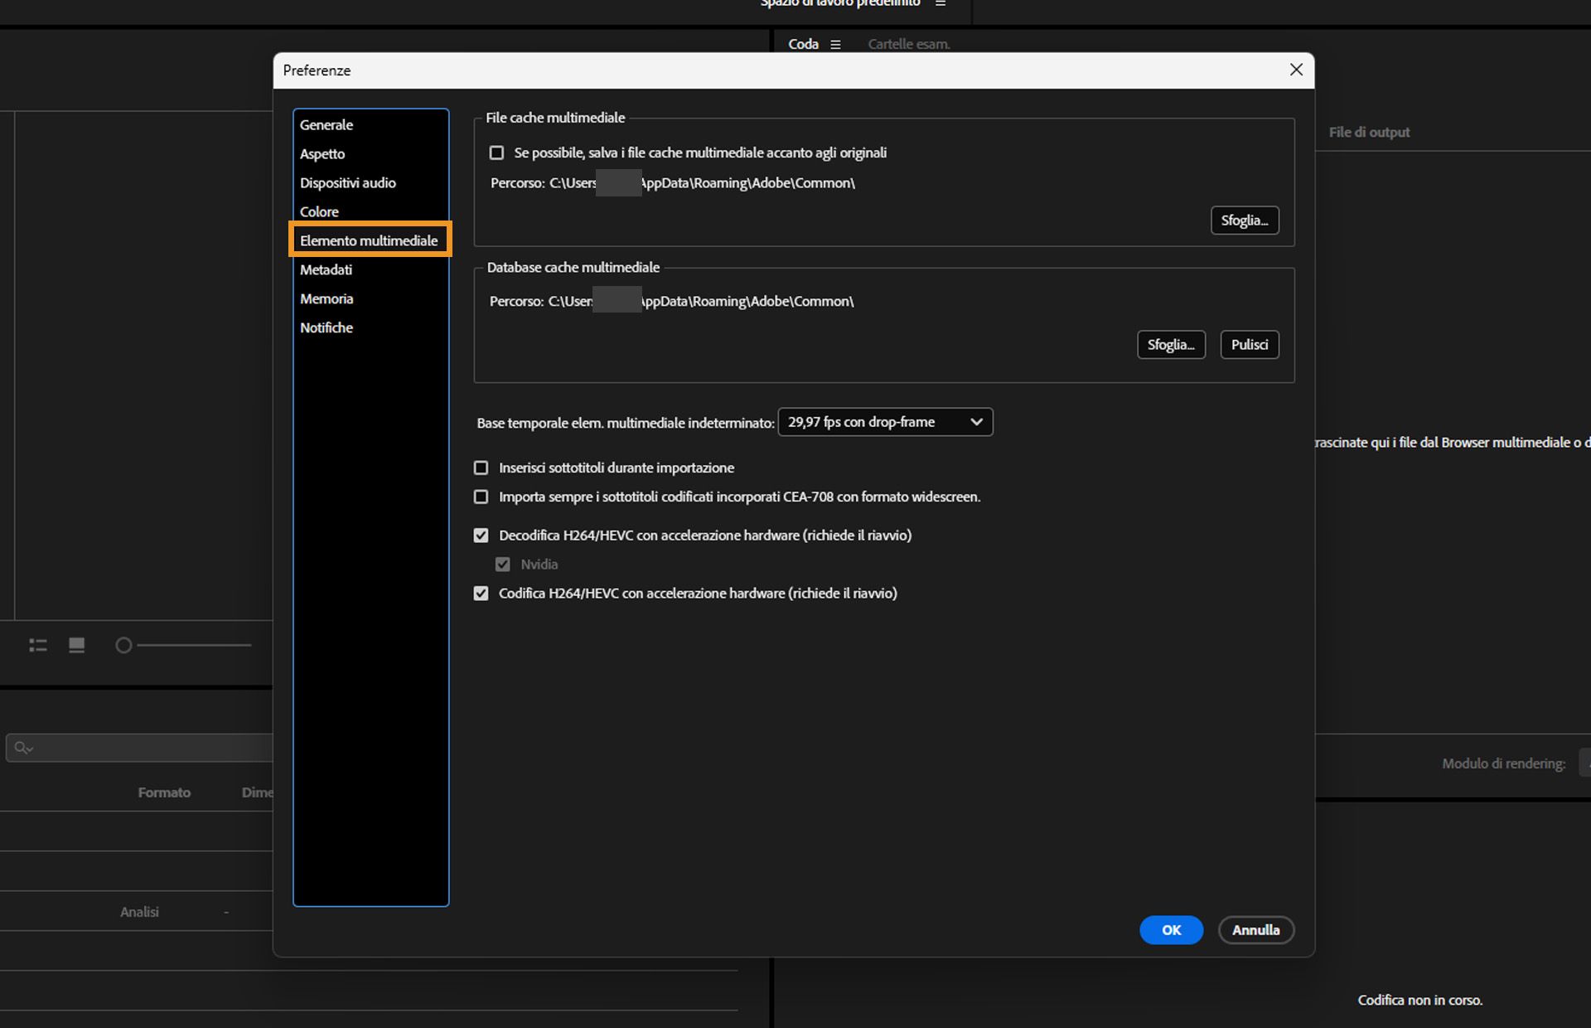Screen dimensions: 1591x1028
Task: Select Generale preferences category
Action: point(326,125)
